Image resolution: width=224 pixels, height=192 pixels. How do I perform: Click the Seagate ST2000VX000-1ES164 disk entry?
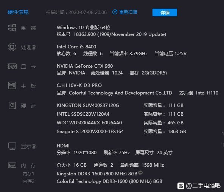click(90, 132)
